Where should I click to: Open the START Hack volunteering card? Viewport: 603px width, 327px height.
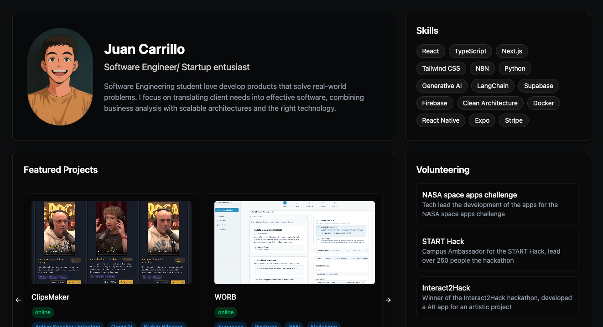tap(497, 250)
